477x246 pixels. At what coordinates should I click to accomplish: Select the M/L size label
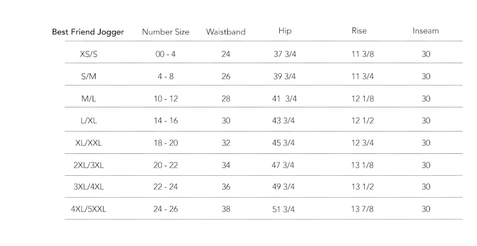pos(89,99)
